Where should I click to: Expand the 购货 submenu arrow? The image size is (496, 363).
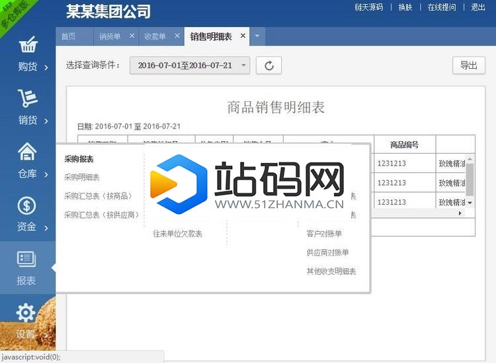pos(46,68)
